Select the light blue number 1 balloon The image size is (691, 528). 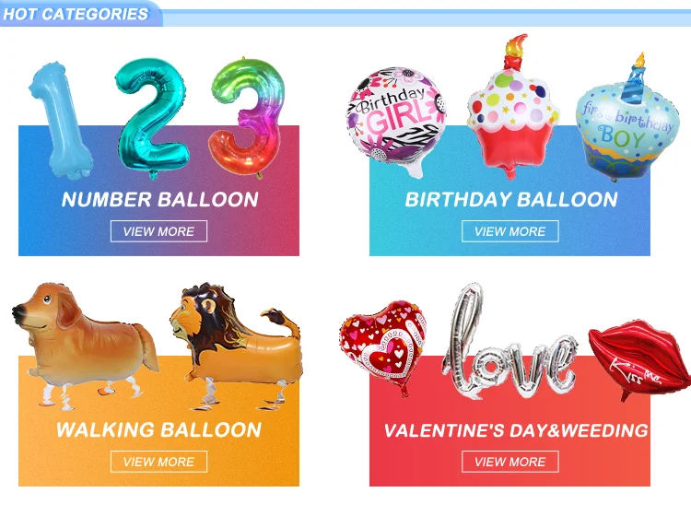[x=60, y=120]
